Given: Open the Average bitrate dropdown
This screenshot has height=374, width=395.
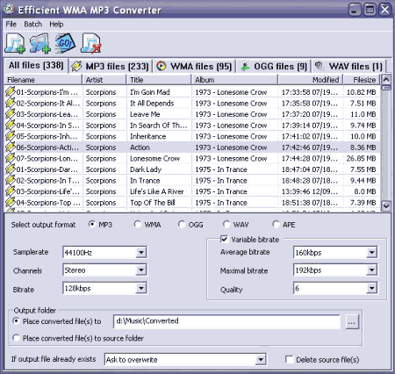Looking at the screenshot, I should [x=371, y=252].
